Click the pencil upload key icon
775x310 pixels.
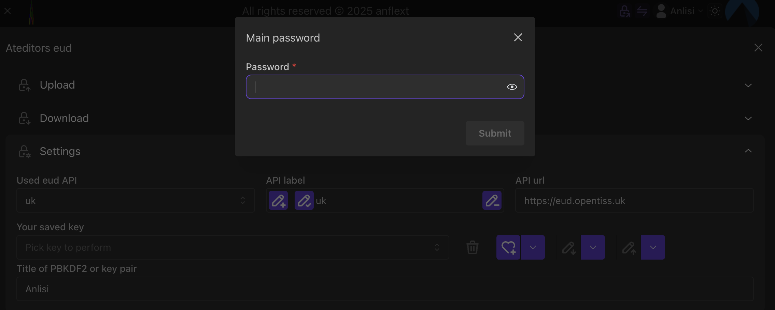point(629,247)
